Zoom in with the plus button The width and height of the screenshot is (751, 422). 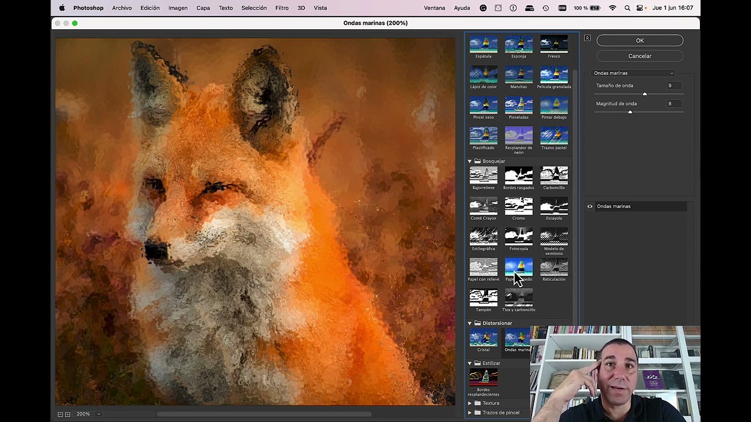click(x=67, y=414)
